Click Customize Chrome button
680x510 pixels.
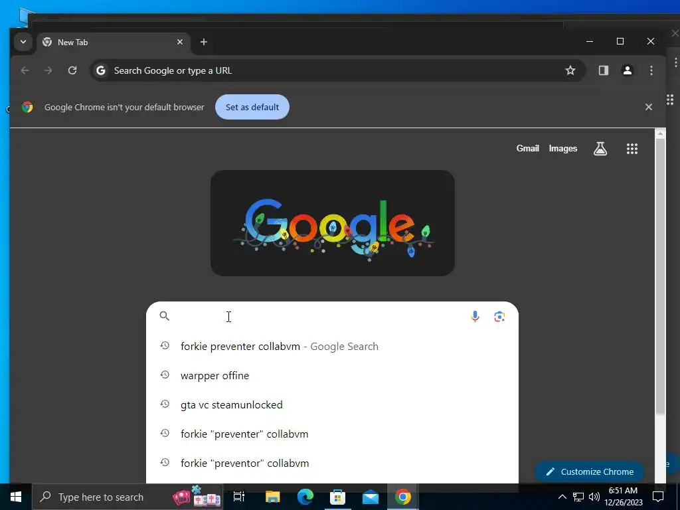pyautogui.click(x=590, y=472)
